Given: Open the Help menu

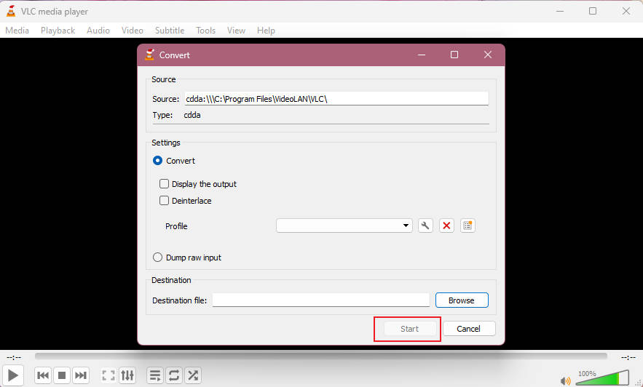Looking at the screenshot, I should (266, 31).
